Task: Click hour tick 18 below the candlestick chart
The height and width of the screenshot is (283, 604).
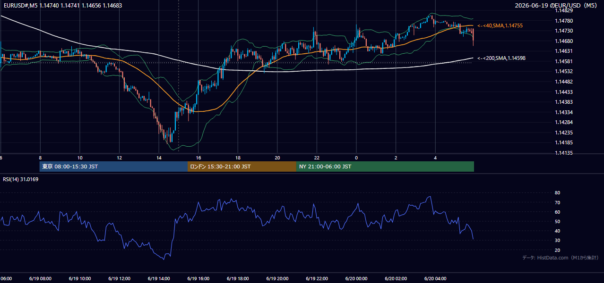Action: 238,158
